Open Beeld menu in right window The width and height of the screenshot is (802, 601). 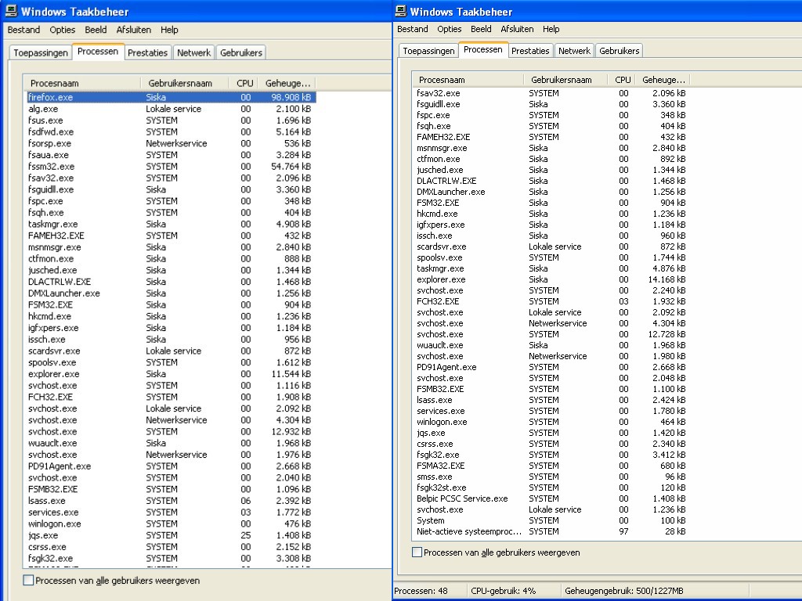[x=481, y=29]
